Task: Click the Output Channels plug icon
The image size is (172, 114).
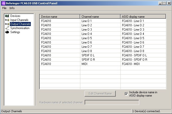Action: (7, 24)
